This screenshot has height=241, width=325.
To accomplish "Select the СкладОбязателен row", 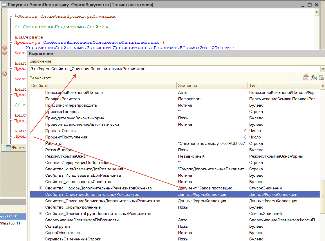I will pyautogui.click(x=175, y=233).
